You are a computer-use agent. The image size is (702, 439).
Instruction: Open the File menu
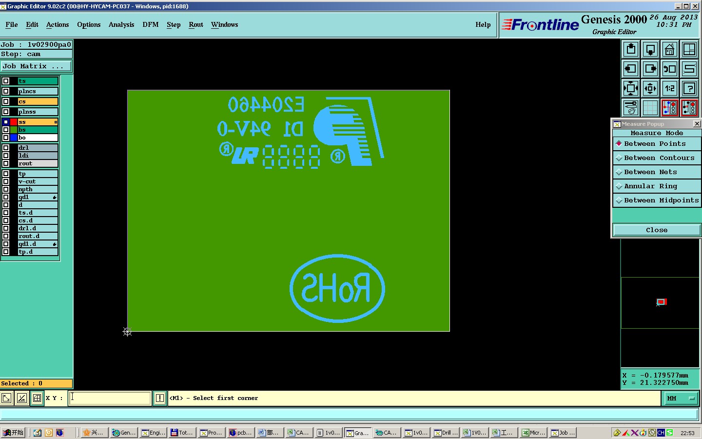click(12, 25)
